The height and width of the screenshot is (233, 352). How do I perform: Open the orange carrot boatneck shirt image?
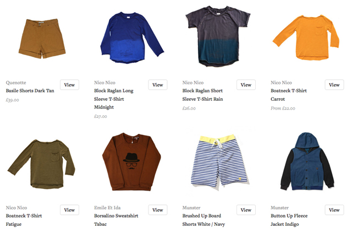(x=306, y=37)
